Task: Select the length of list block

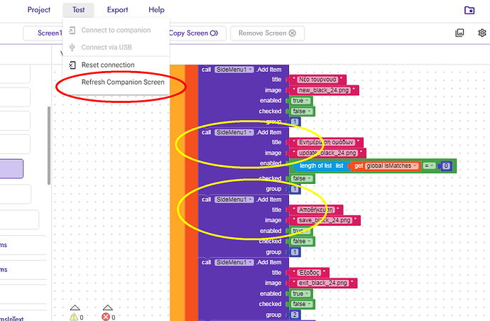Action: [321, 166]
